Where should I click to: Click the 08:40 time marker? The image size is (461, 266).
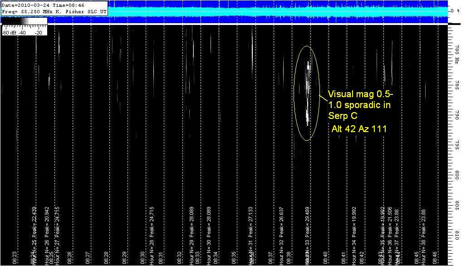coord(325,257)
